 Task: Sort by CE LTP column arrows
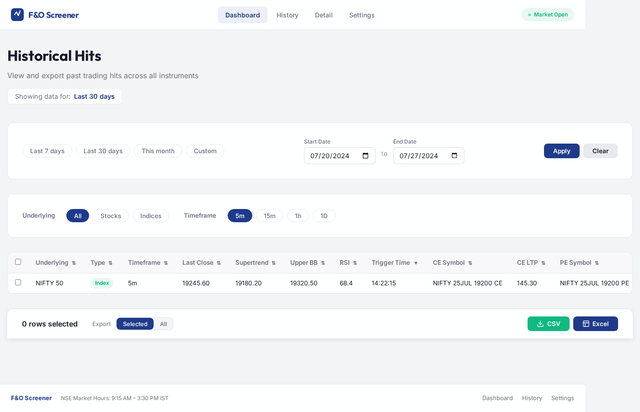[x=543, y=263]
